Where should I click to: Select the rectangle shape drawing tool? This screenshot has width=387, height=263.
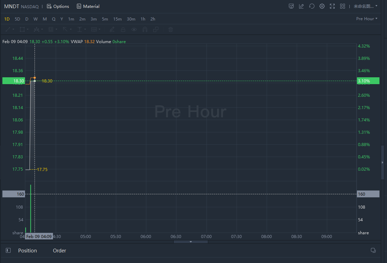22,30
